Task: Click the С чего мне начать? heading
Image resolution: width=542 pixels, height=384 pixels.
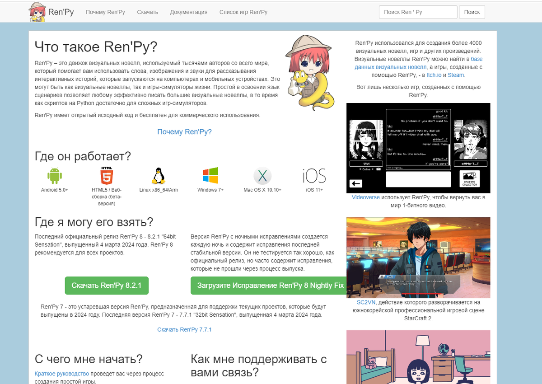Action: click(x=89, y=359)
